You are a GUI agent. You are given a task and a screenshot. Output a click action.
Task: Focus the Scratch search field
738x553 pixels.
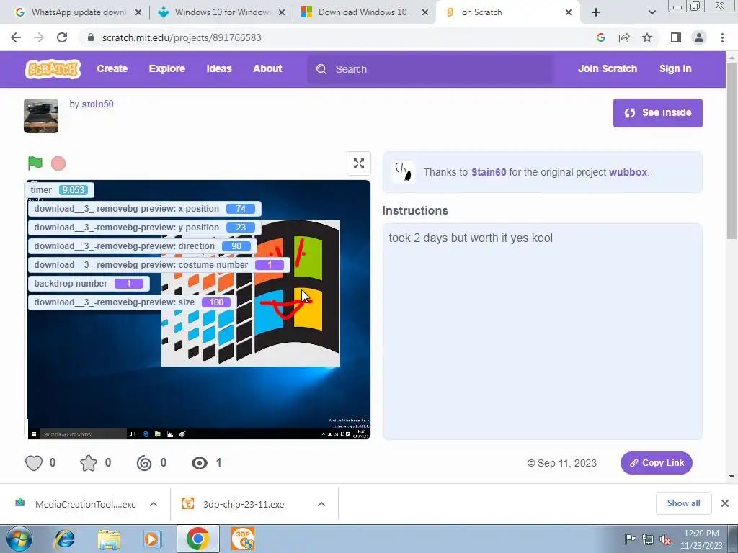(431, 69)
